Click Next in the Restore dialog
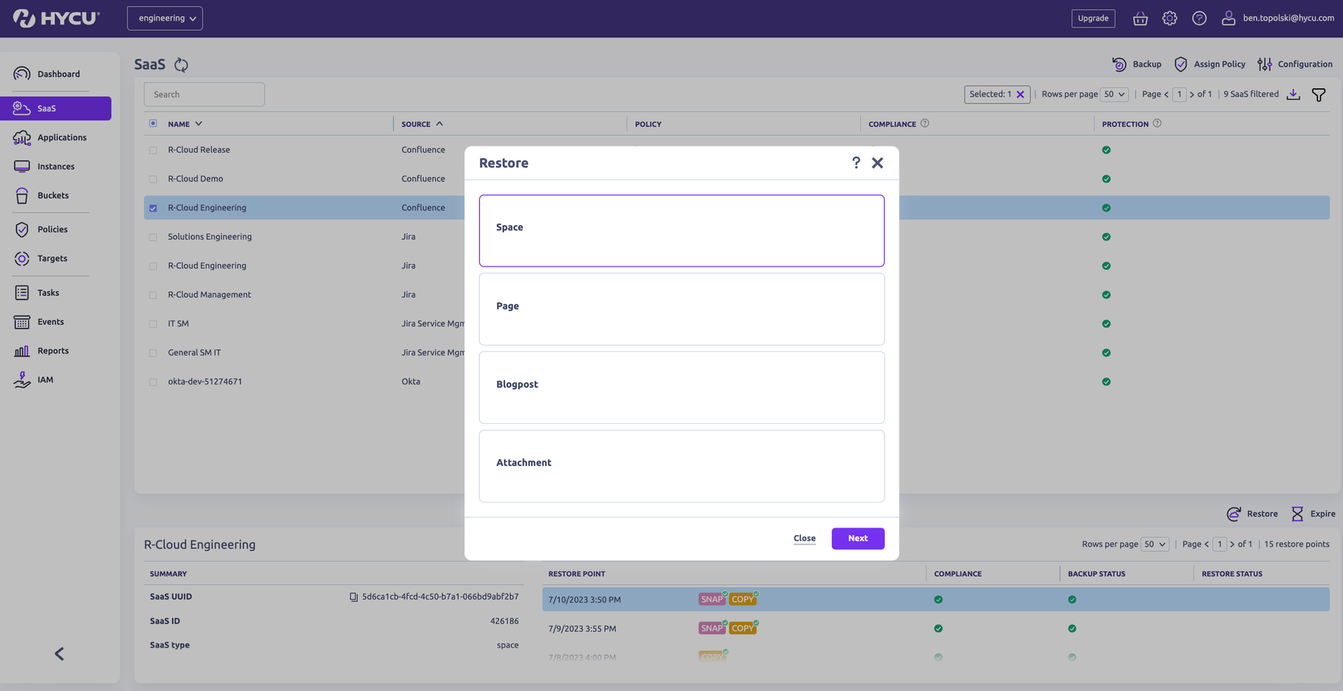The height and width of the screenshot is (691, 1343). click(858, 538)
